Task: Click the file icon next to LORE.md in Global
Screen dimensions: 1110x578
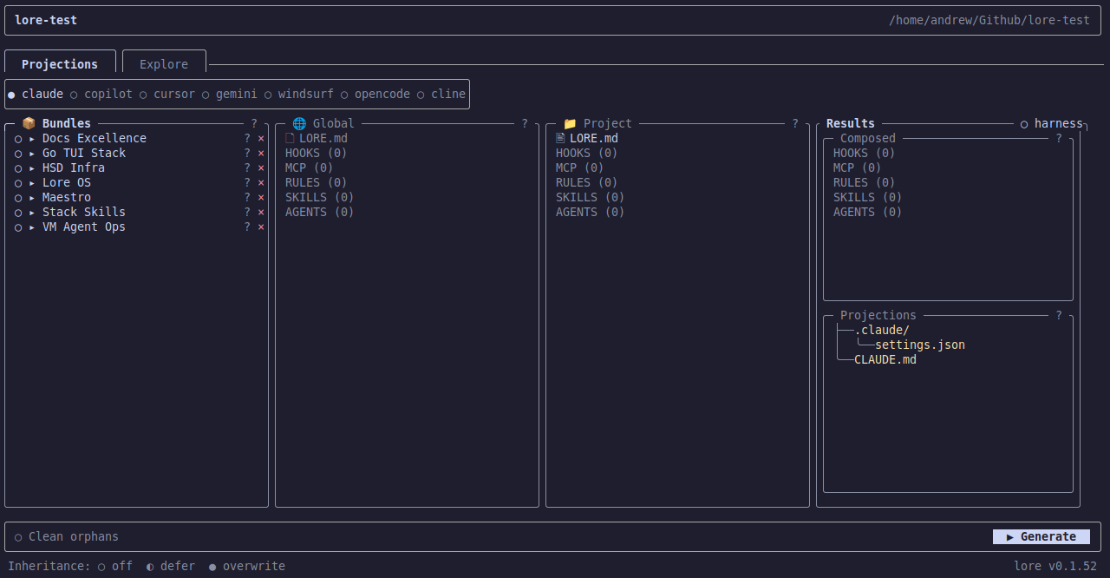Action: coord(290,137)
